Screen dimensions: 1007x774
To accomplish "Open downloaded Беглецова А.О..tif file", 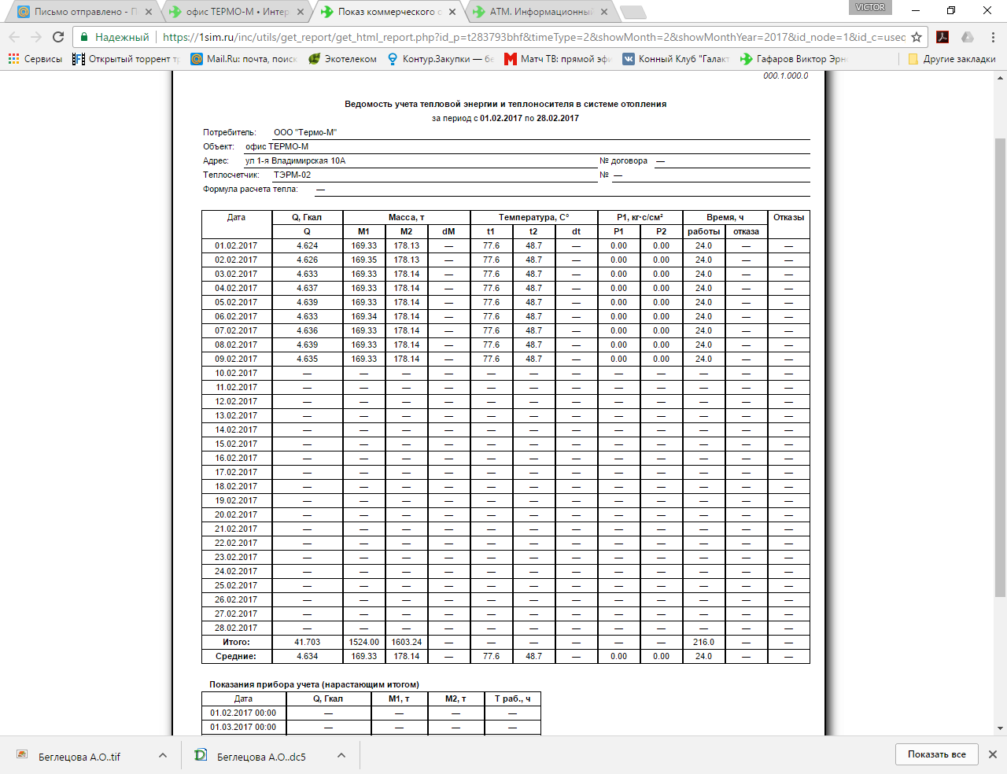I will (79, 756).
